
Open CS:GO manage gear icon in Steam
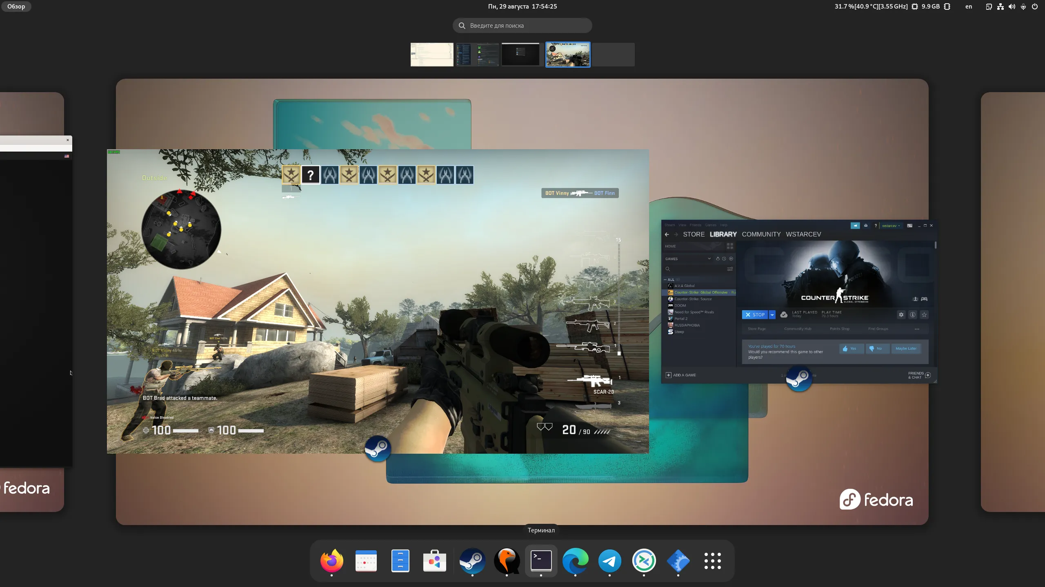click(901, 315)
